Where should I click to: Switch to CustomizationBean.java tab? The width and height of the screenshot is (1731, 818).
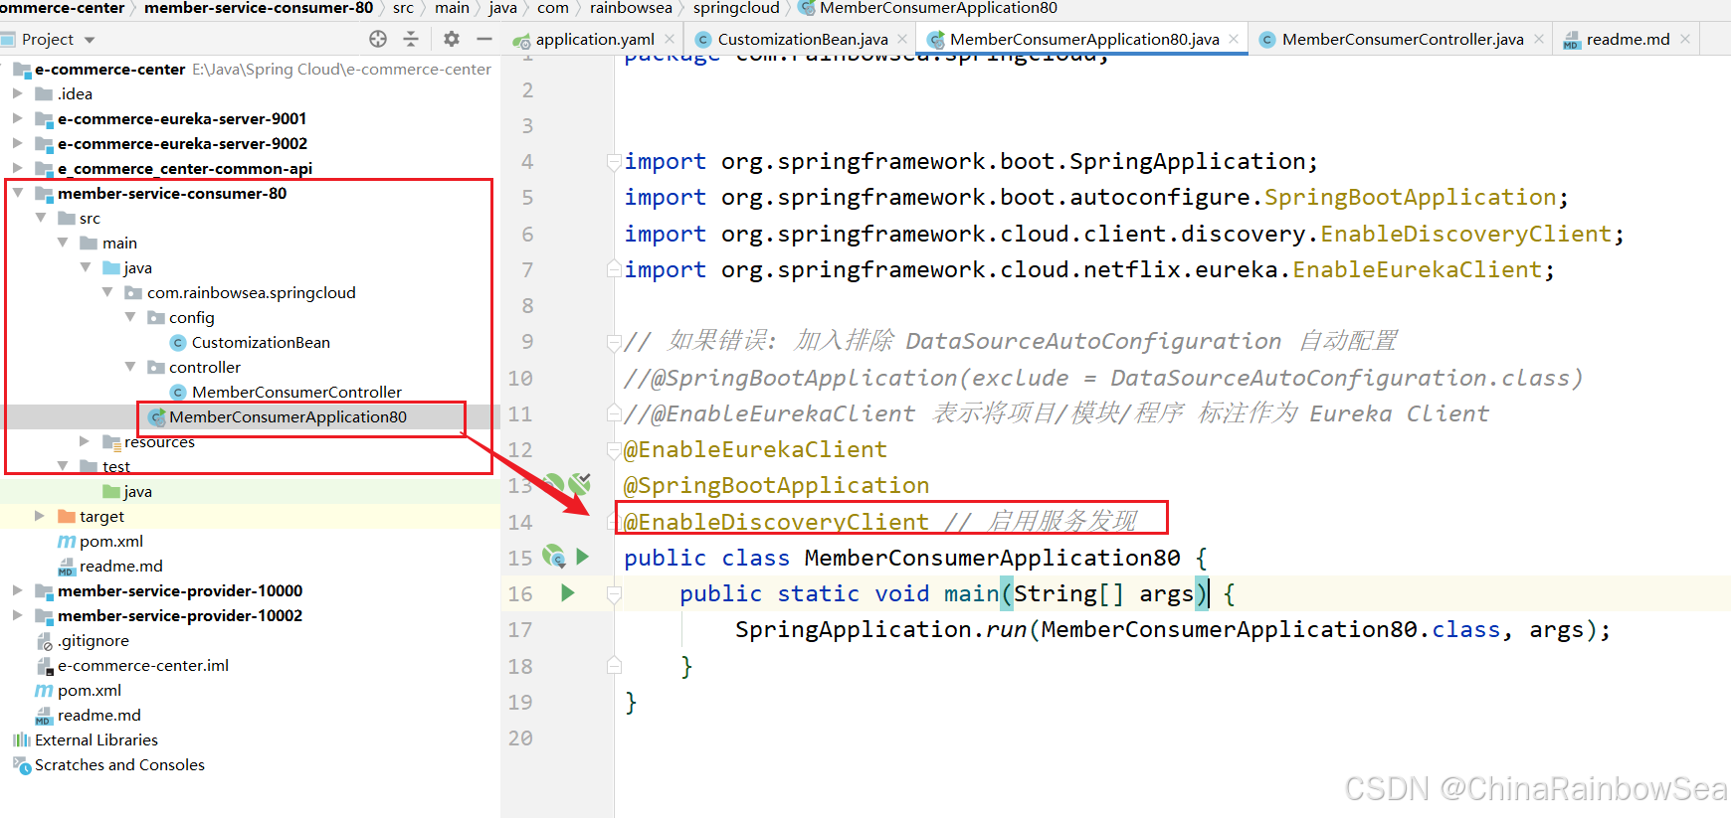point(803,39)
